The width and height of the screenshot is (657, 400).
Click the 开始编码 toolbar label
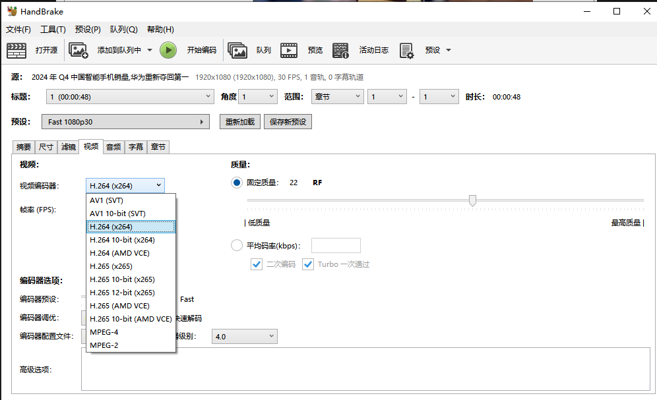pyautogui.click(x=202, y=50)
